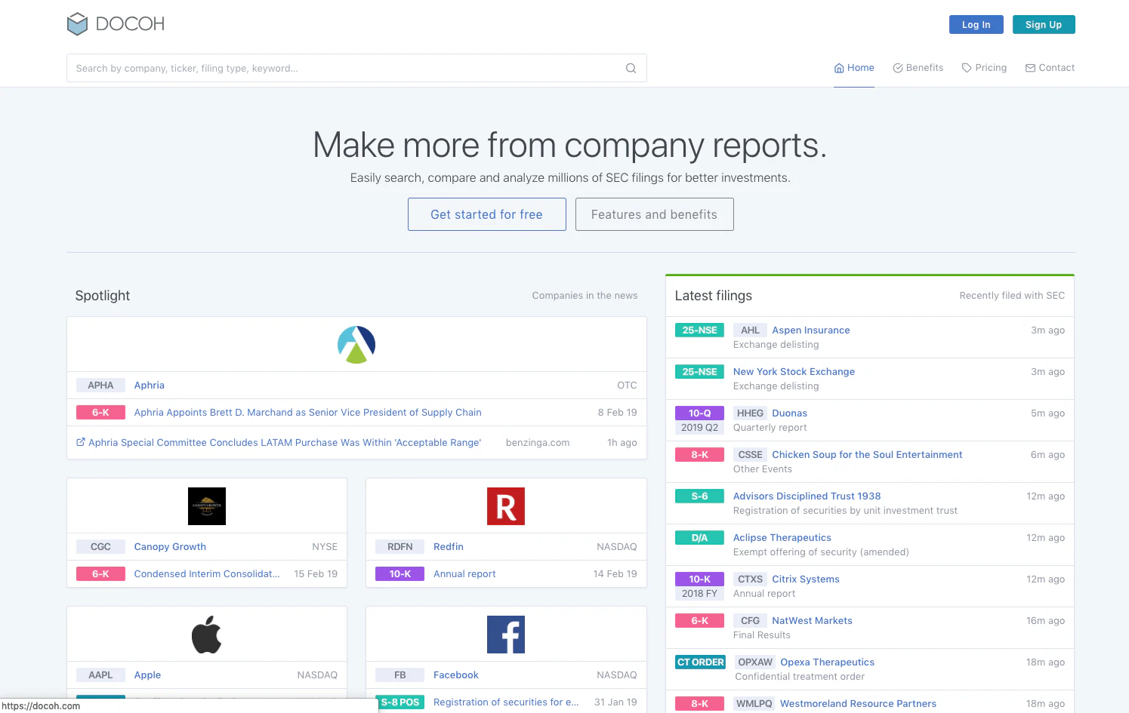1129x713 pixels.
Task: Click the Sign Up button
Action: tap(1044, 25)
